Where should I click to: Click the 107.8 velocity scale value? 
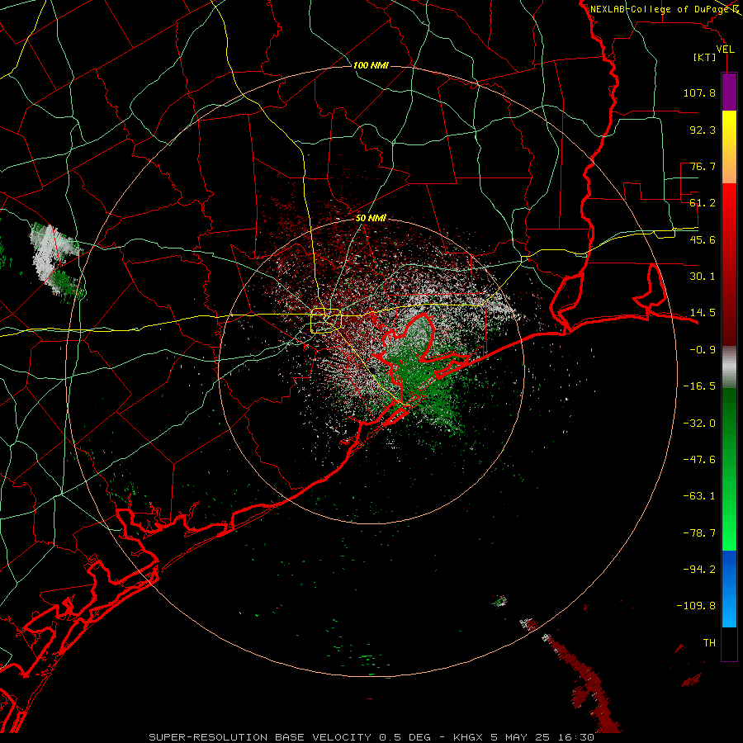tap(699, 92)
